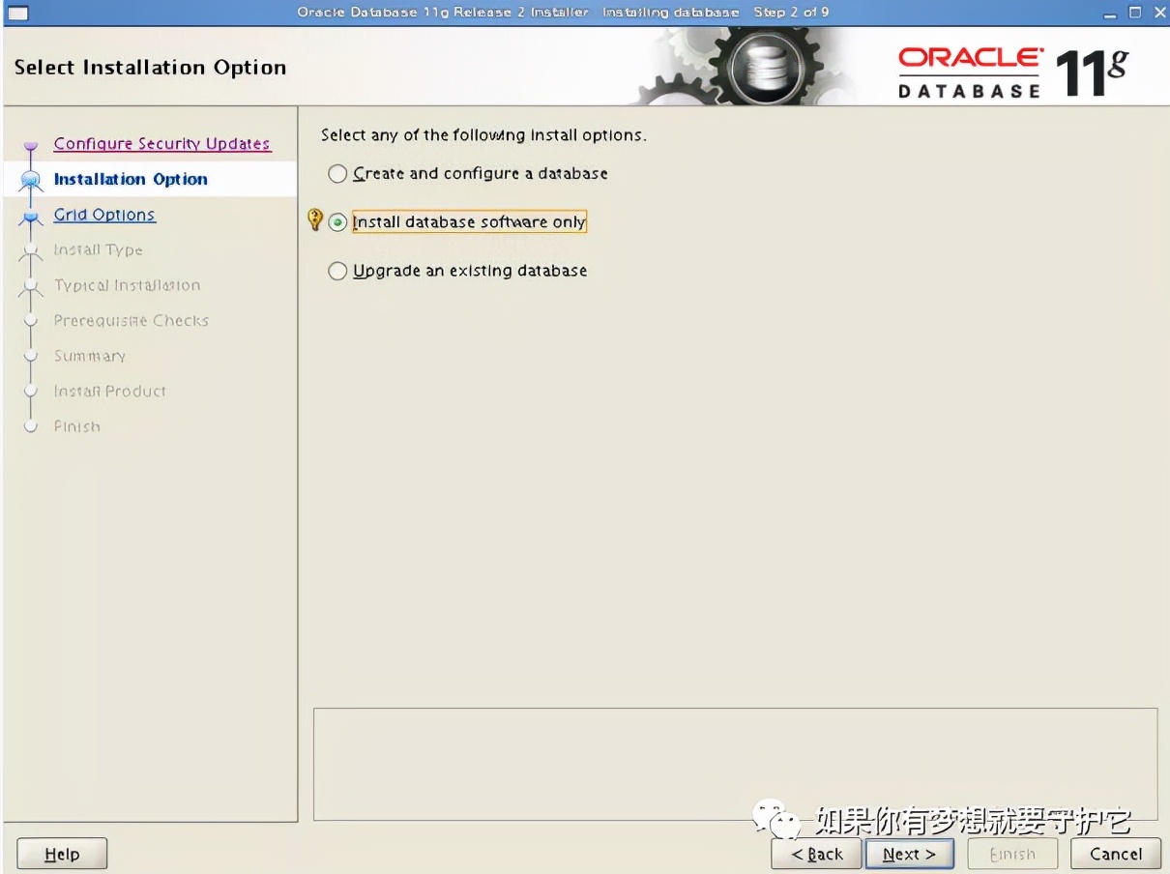Image resolution: width=1170 pixels, height=874 pixels.
Task: Select Create and configure a database option
Action: (x=336, y=174)
